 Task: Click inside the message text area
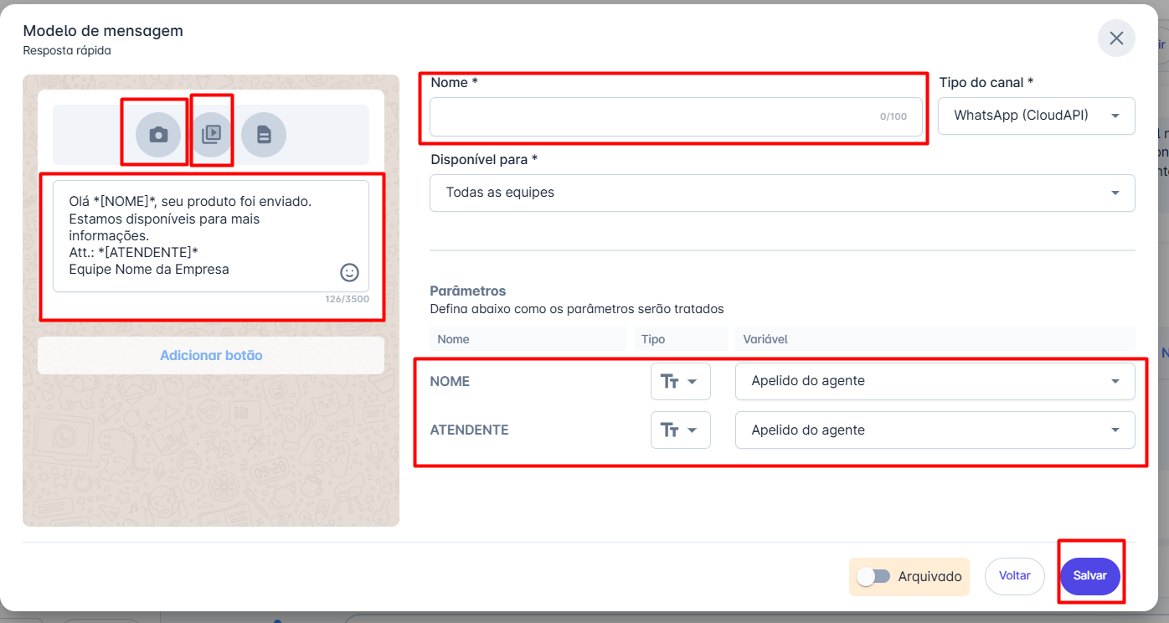tap(201, 235)
